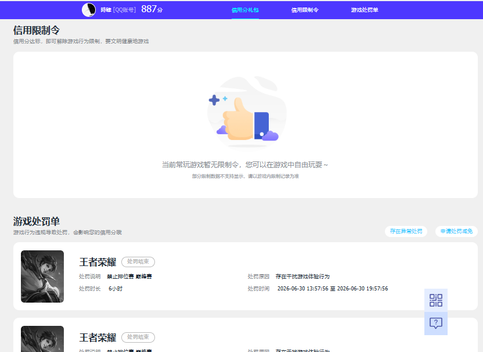Click the 6小时 penalty duration value

(x=116, y=289)
